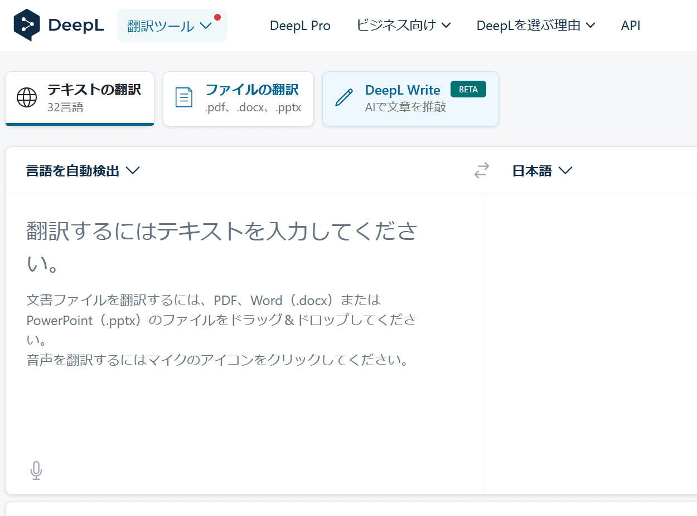Expand the ビジネス向け menu
The image size is (697, 516).
coord(404,26)
